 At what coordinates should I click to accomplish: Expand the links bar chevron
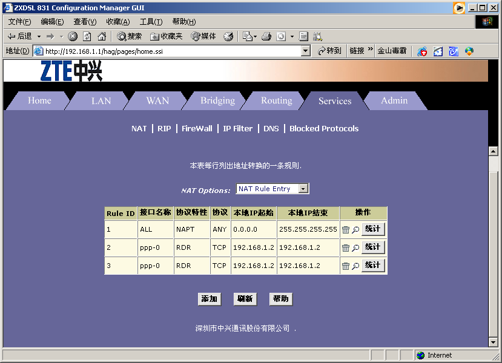(x=371, y=49)
